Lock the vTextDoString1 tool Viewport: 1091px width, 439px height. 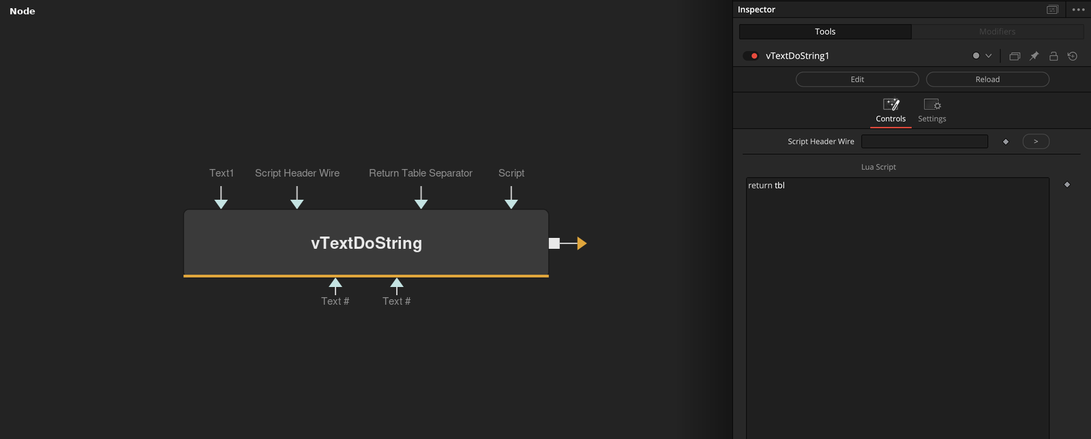pos(1053,56)
